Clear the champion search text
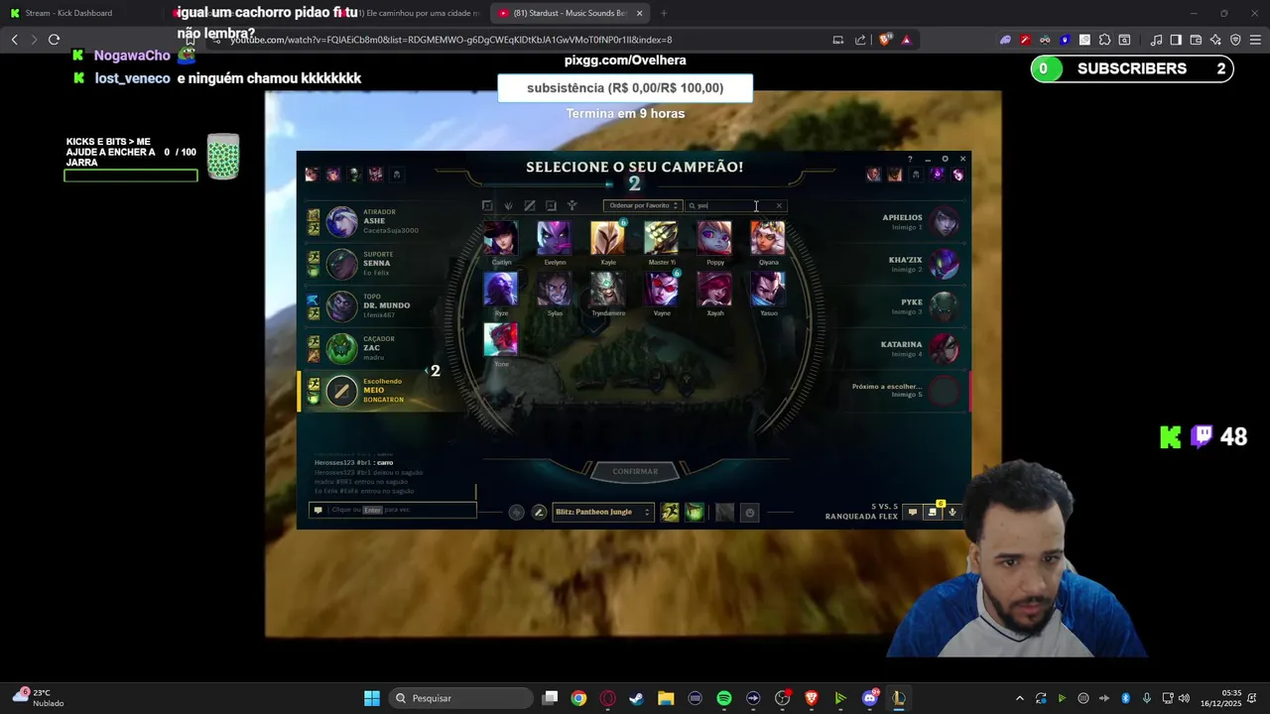This screenshot has width=1270, height=714. click(x=779, y=205)
